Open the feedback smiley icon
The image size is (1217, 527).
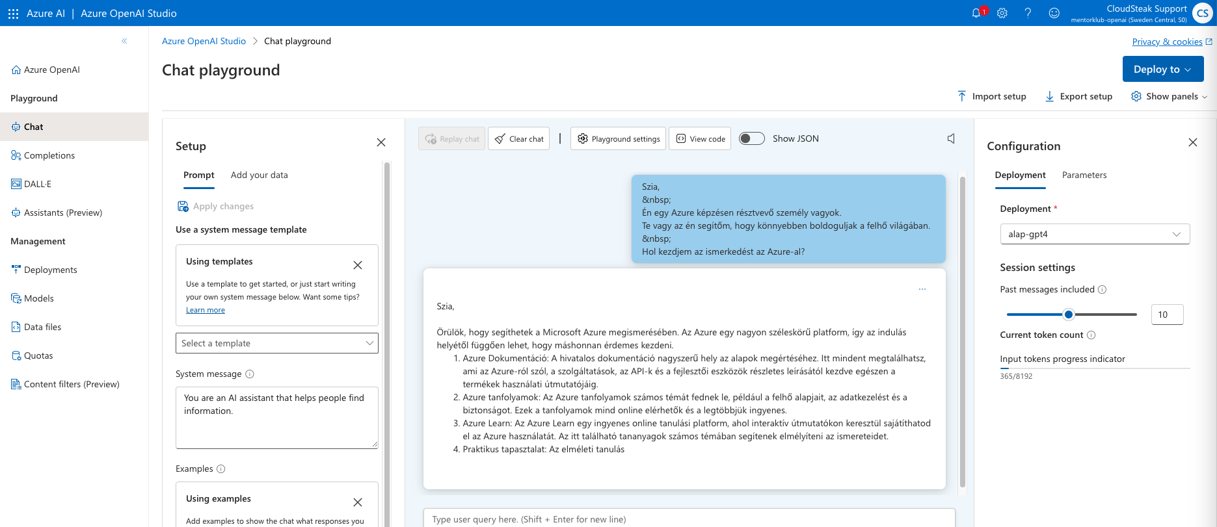[1054, 13]
